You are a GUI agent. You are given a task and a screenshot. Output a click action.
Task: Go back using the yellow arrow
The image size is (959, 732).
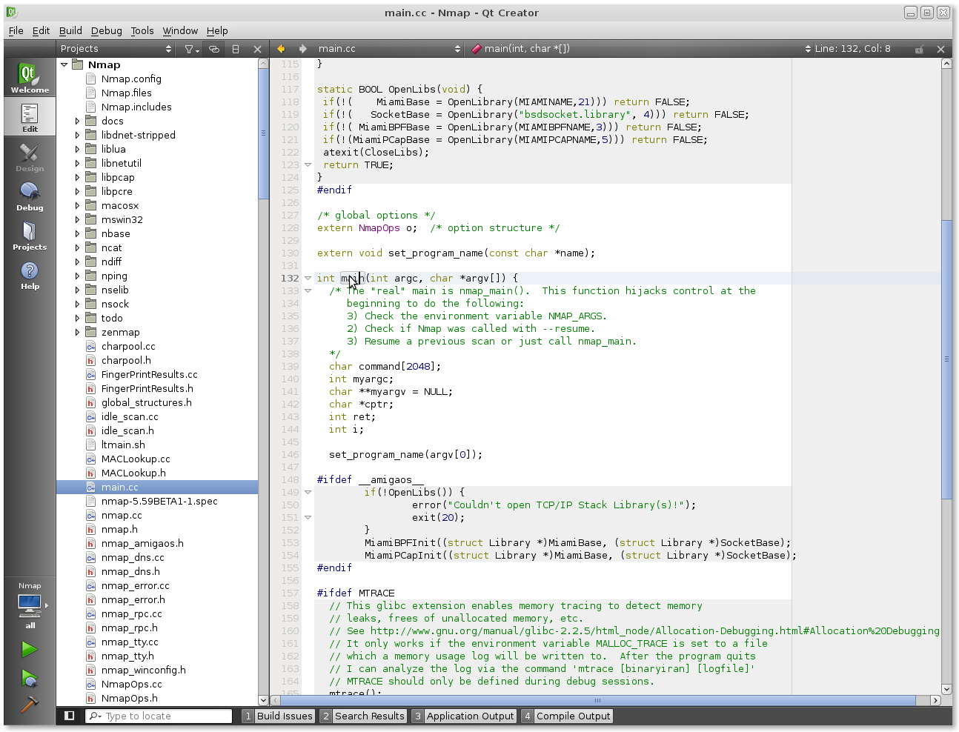coord(281,49)
